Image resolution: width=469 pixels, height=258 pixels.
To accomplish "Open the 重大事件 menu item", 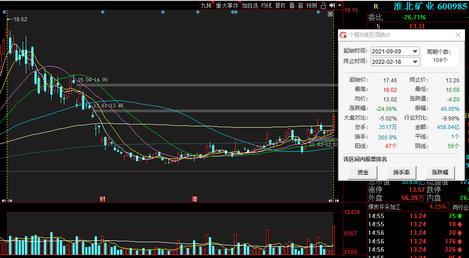I will [x=227, y=5].
